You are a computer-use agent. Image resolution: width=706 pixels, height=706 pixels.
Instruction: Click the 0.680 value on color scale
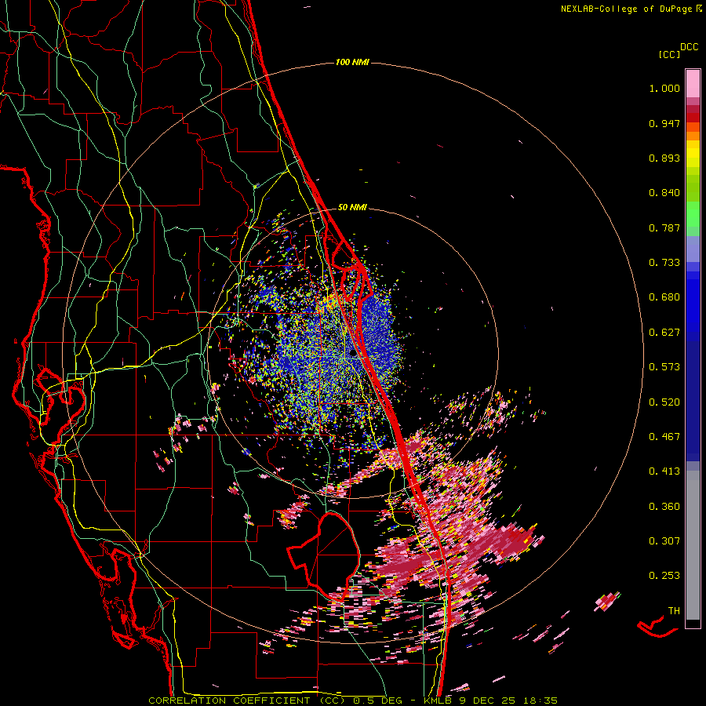(x=664, y=297)
